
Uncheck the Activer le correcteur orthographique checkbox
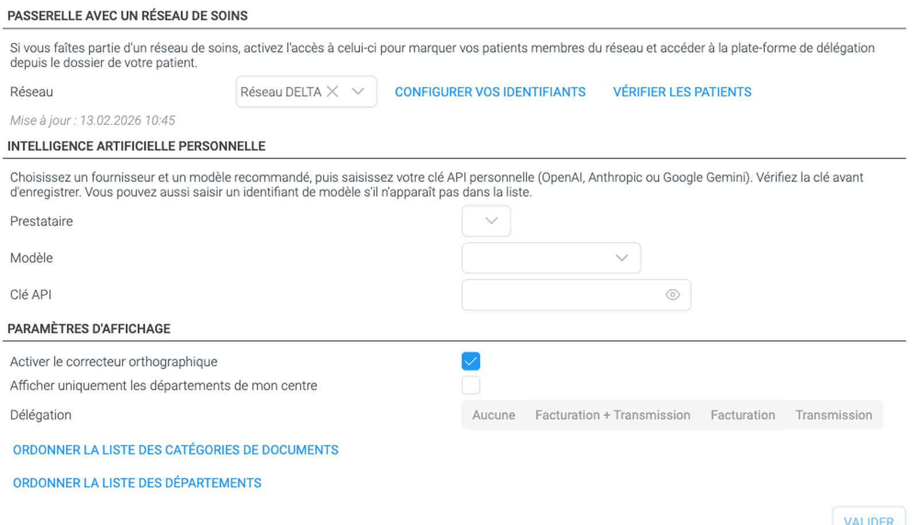471,362
